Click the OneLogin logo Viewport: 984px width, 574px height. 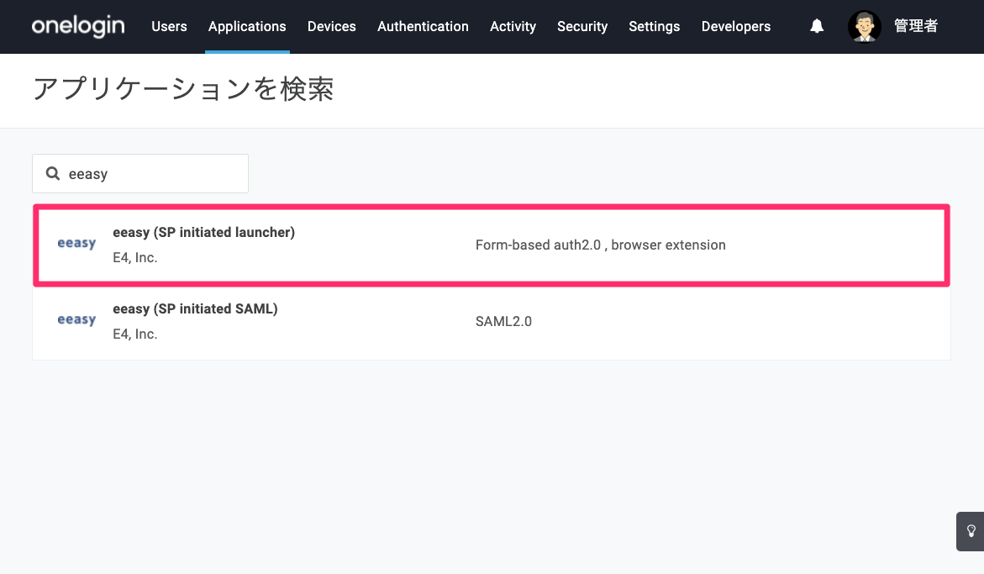(78, 26)
